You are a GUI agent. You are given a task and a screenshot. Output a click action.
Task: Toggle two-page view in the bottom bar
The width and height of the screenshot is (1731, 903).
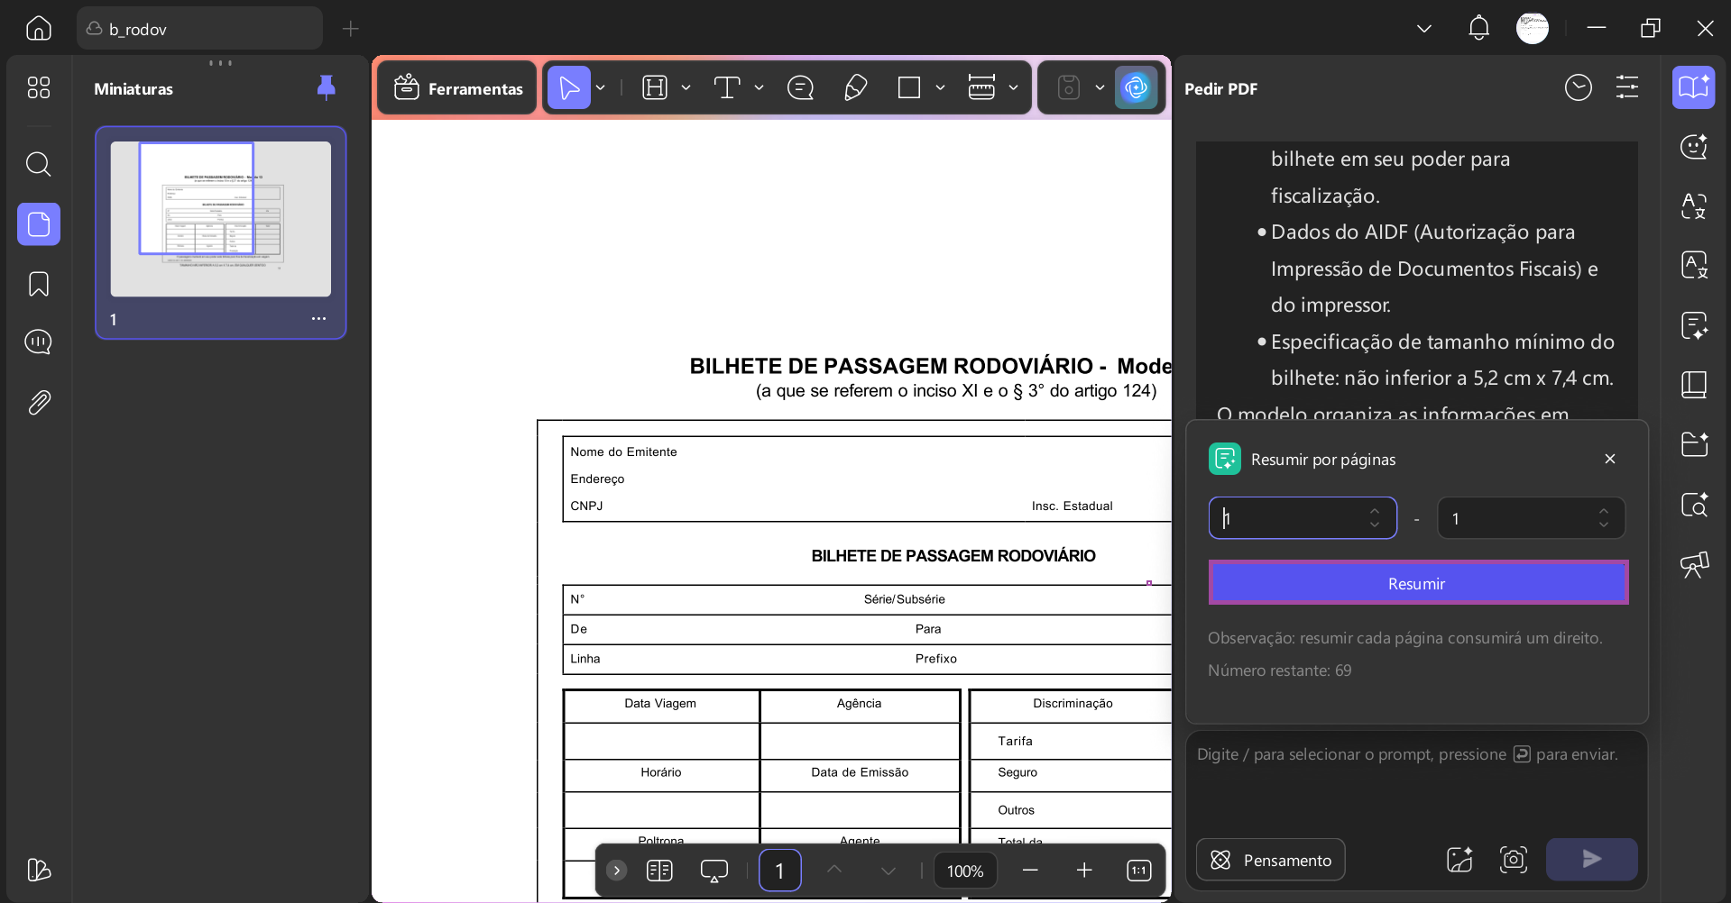[x=659, y=870]
